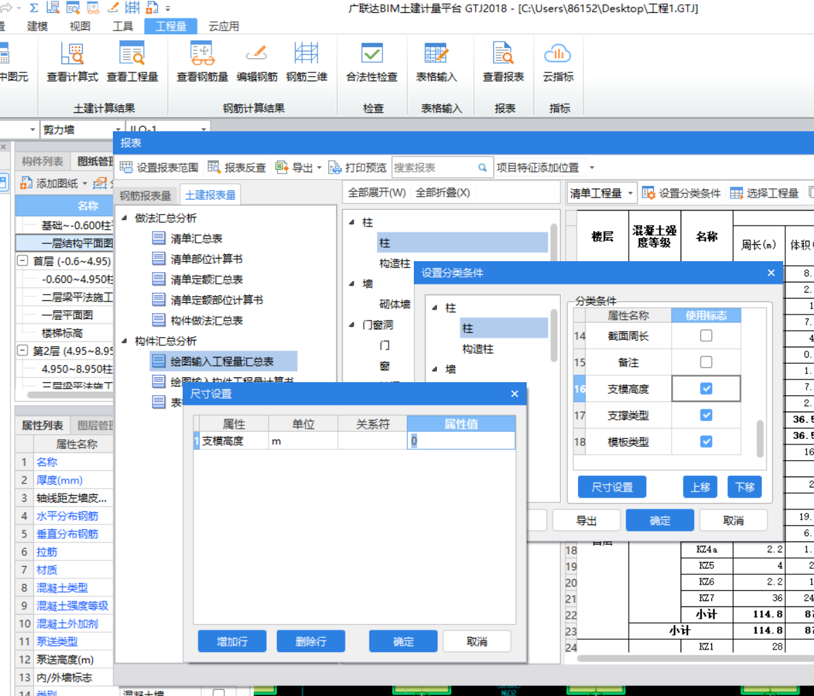
Task: Run 合法性检查
Action: 371,62
